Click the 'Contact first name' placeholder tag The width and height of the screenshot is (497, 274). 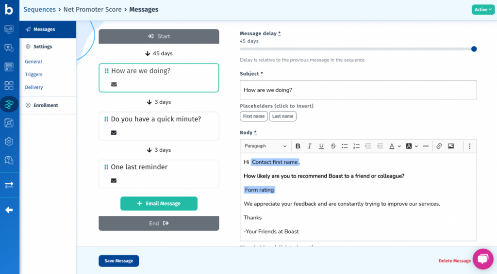(x=275, y=162)
